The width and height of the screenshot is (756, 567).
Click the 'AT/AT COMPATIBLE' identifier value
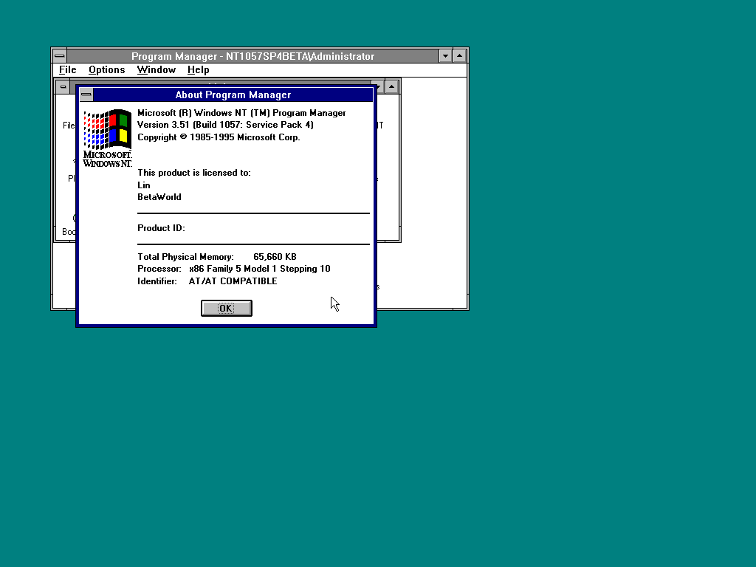(233, 281)
